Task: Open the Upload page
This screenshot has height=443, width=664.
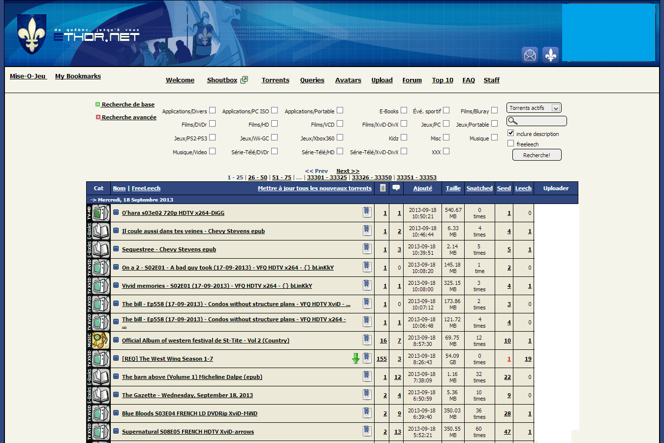Action: coord(382,80)
